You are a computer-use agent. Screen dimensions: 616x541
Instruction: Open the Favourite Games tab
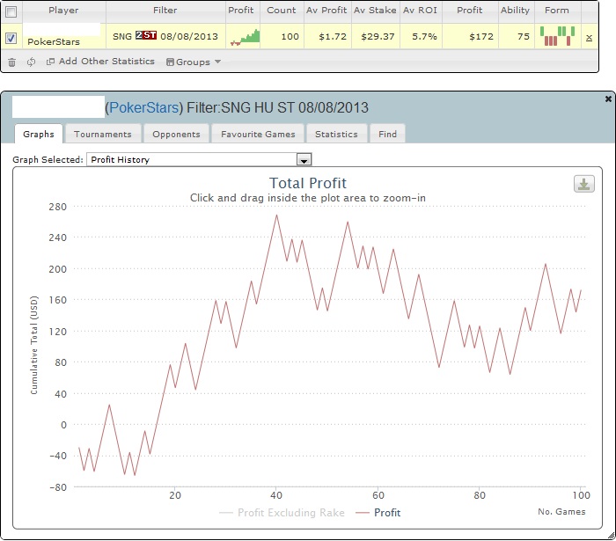[258, 134]
